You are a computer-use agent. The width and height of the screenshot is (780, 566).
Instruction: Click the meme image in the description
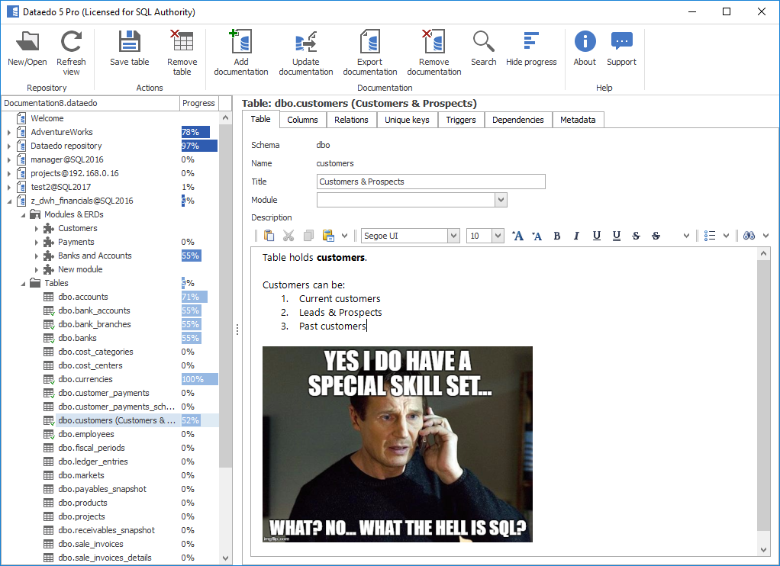coord(398,444)
